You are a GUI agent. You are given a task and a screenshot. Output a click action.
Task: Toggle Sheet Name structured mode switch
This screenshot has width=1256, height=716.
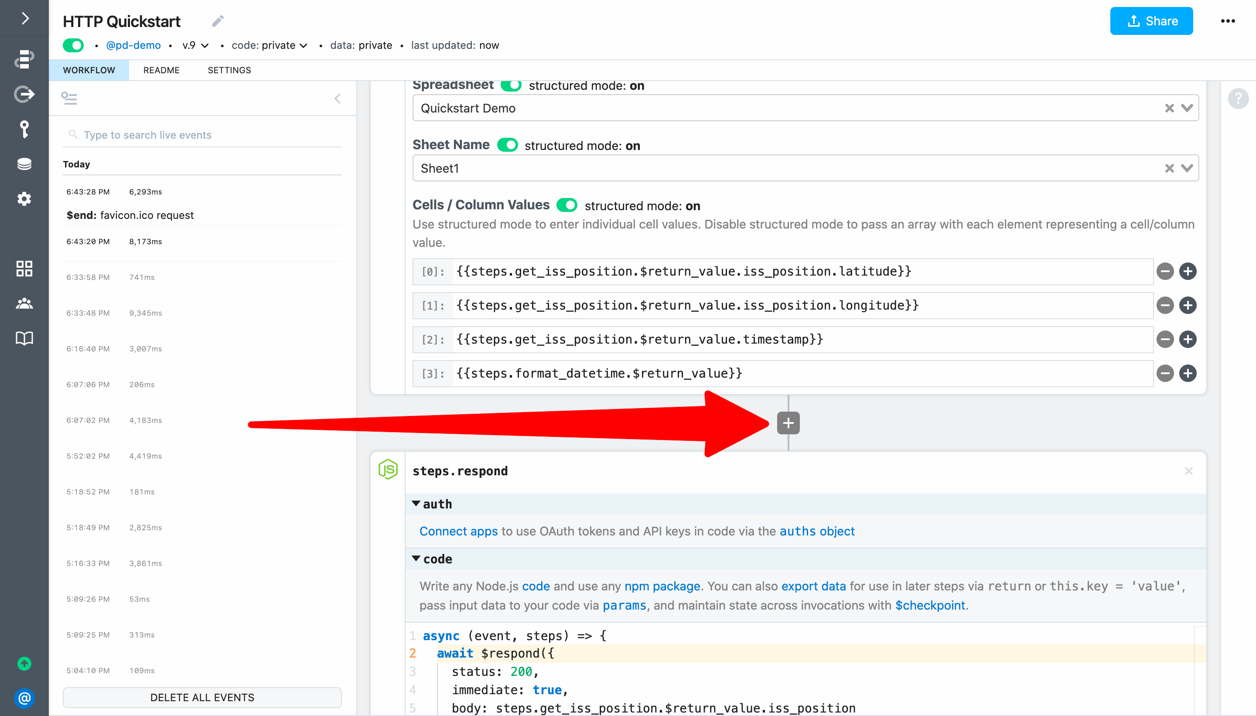(x=507, y=145)
